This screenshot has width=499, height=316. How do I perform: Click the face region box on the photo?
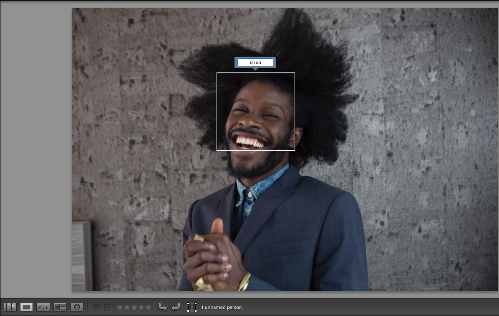click(x=255, y=111)
